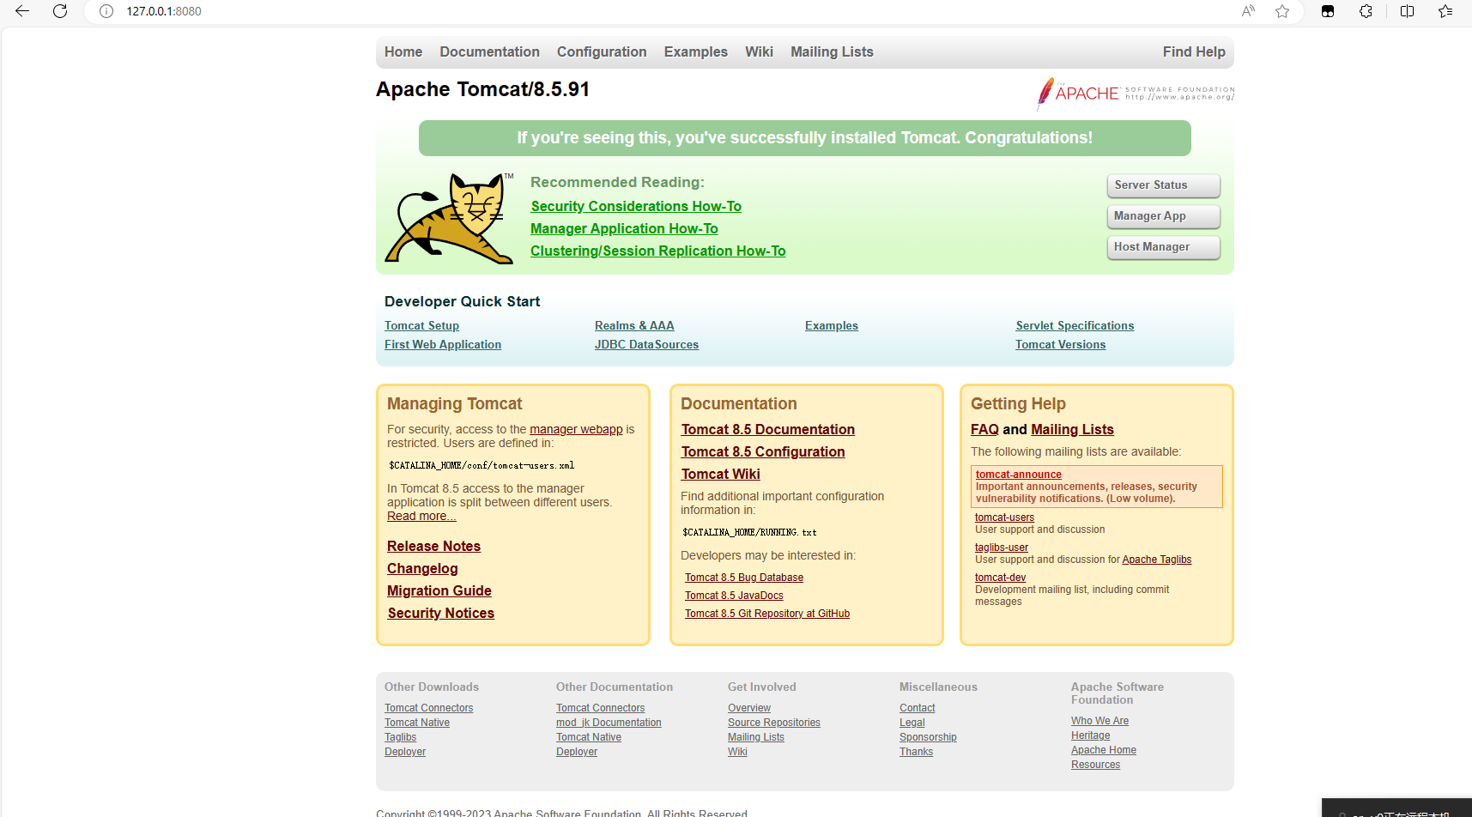This screenshot has width=1472, height=817.
Task: Click the Manager App button
Action: coord(1164,216)
